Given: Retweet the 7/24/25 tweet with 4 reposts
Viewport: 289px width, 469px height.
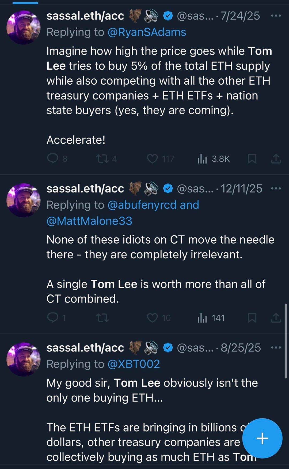Looking at the screenshot, I should coord(102,159).
